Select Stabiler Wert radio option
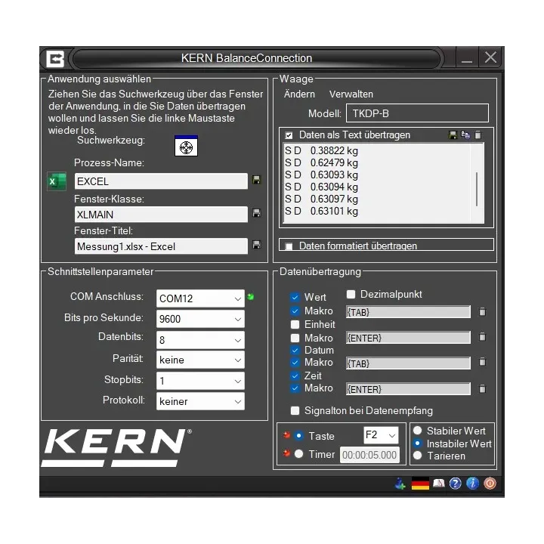This screenshot has width=544, height=544. 418,431
